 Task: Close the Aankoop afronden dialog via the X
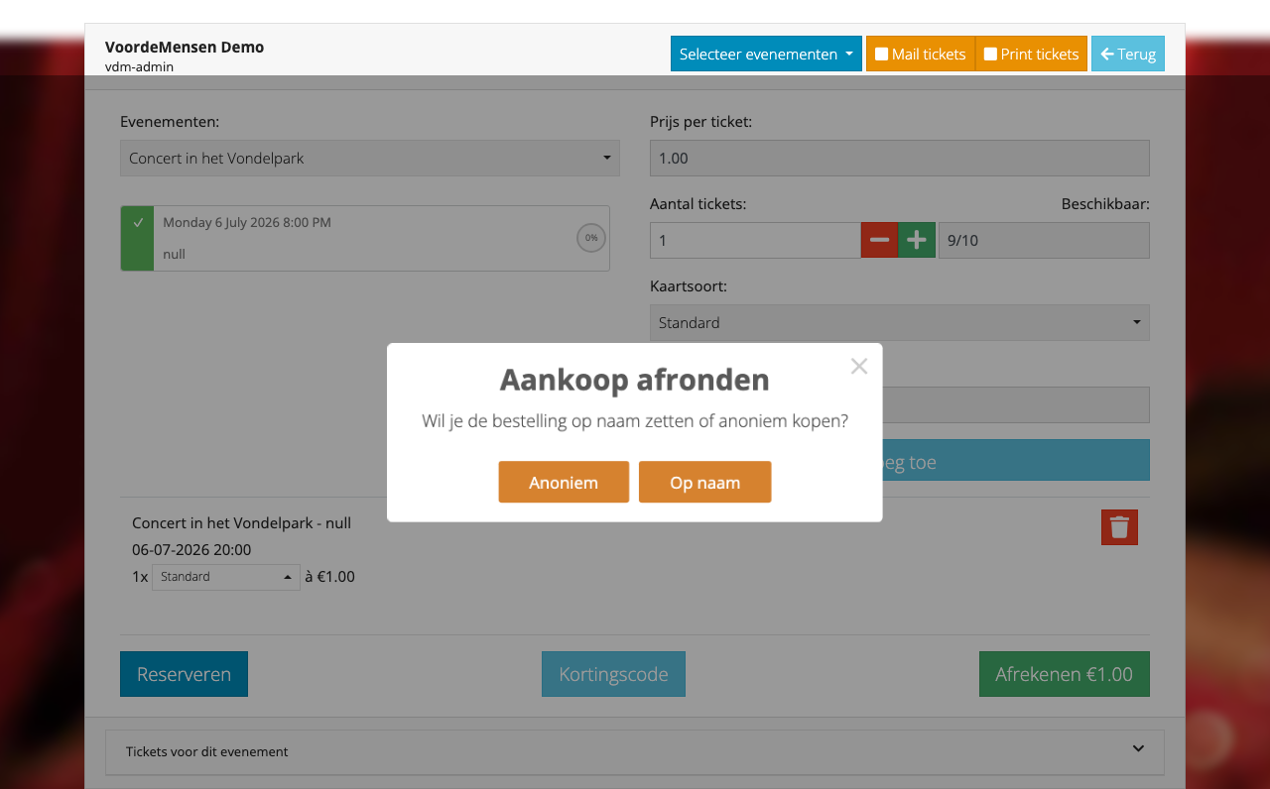point(858,366)
